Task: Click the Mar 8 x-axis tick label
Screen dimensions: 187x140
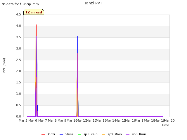Action: tap(52, 121)
